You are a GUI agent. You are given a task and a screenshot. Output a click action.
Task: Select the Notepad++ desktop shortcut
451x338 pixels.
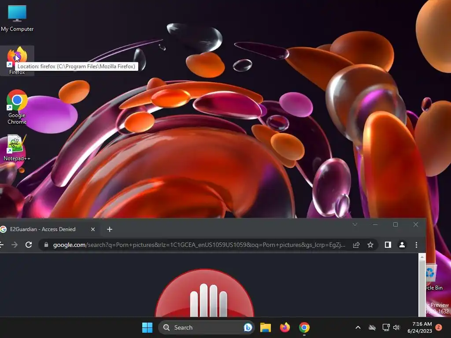click(17, 147)
